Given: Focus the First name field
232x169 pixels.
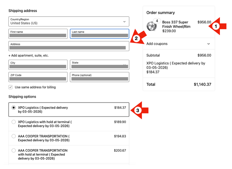Looking at the screenshot, I should coord(38,34).
